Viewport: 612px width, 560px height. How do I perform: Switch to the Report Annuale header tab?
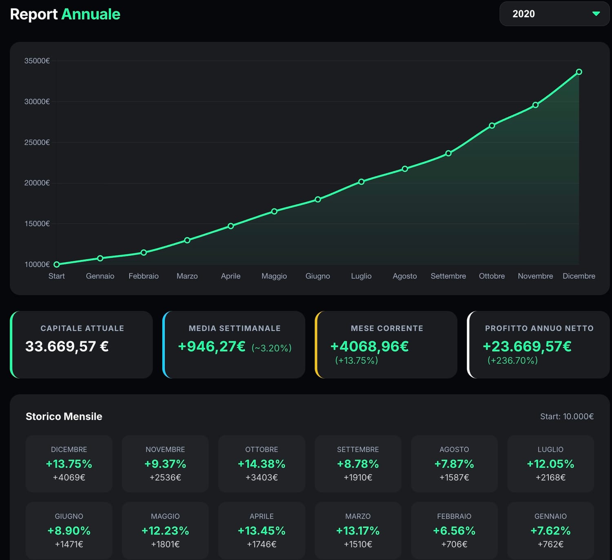(65, 14)
